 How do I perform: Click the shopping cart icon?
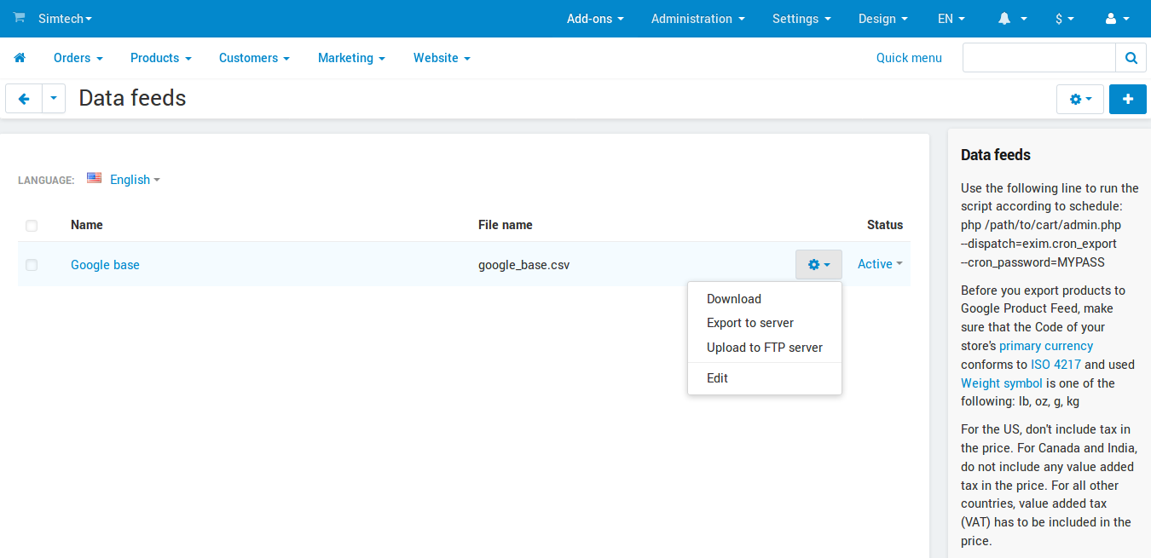pyautogui.click(x=19, y=18)
